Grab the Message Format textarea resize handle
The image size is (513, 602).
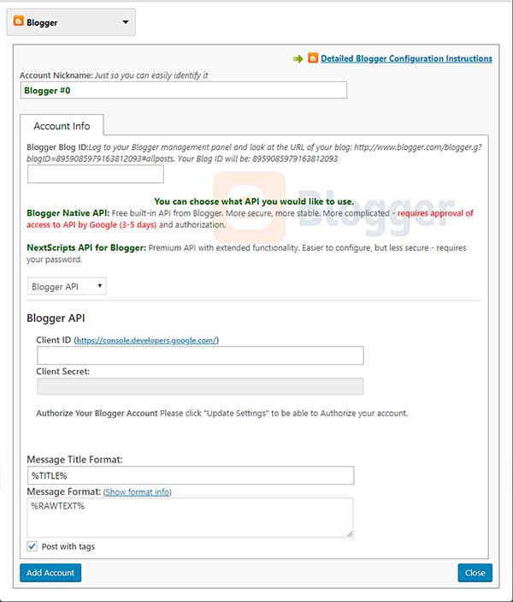pos(350,534)
